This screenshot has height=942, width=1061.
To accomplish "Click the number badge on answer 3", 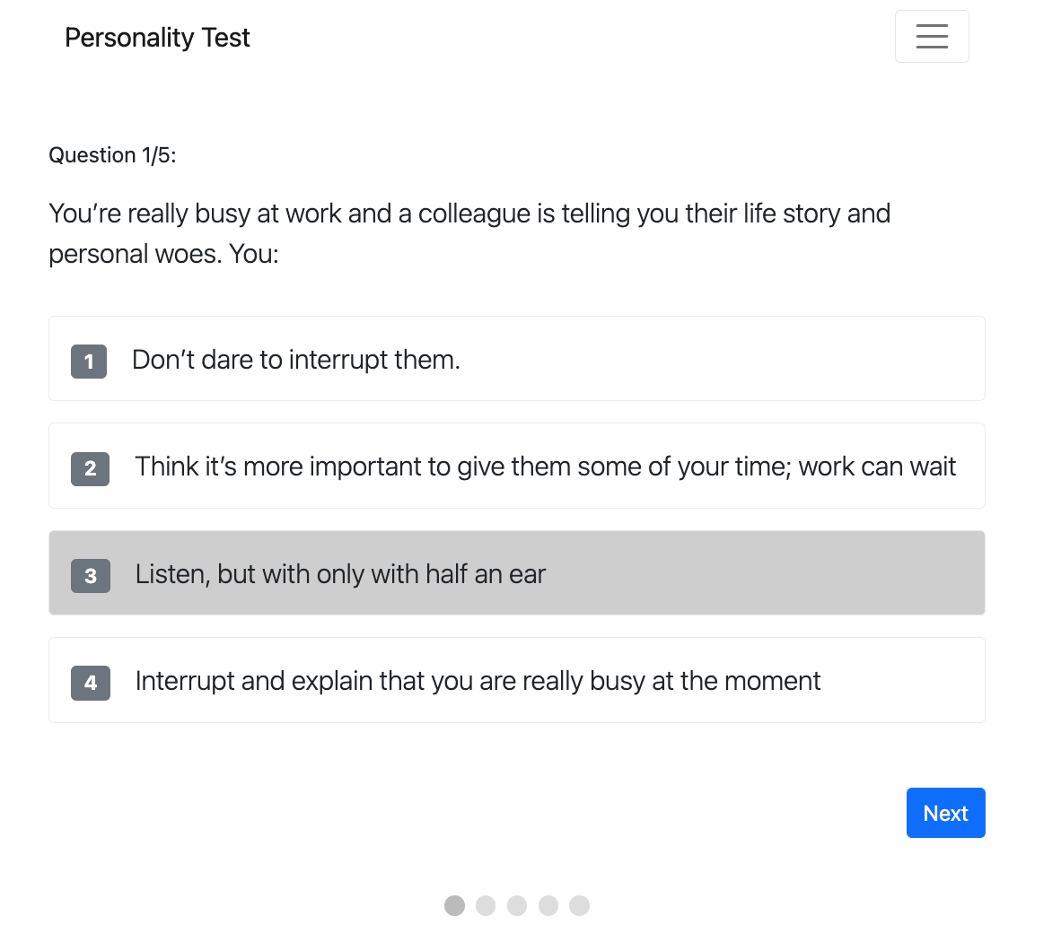I will point(90,577).
